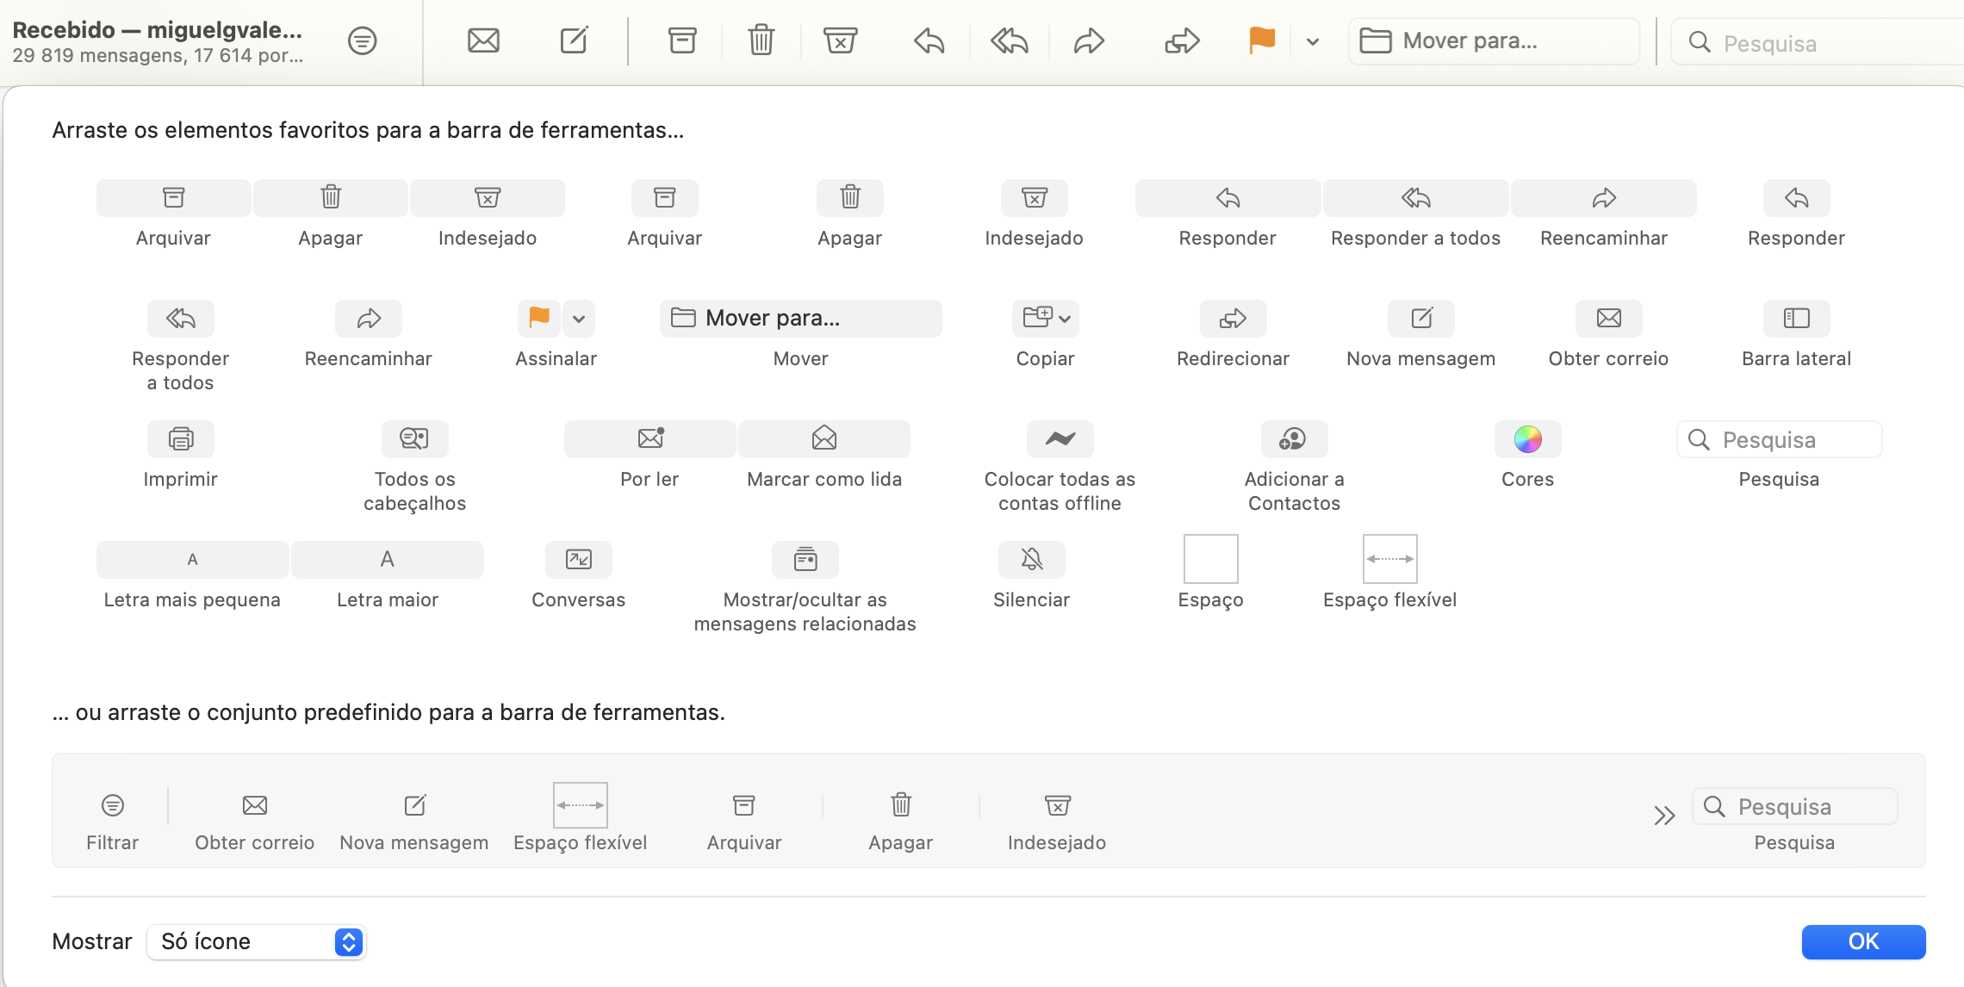Select the grouped 'Responder a todos' item
1964x987 pixels.
click(1416, 198)
